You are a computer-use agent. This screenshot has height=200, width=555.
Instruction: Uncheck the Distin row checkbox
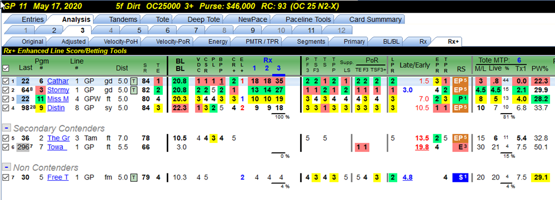6,107
